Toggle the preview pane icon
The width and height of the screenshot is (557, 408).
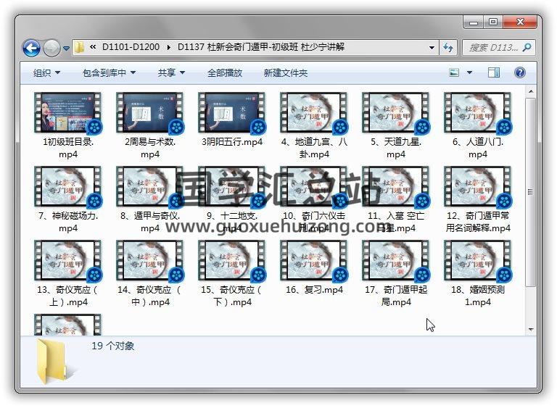pyautogui.click(x=494, y=72)
